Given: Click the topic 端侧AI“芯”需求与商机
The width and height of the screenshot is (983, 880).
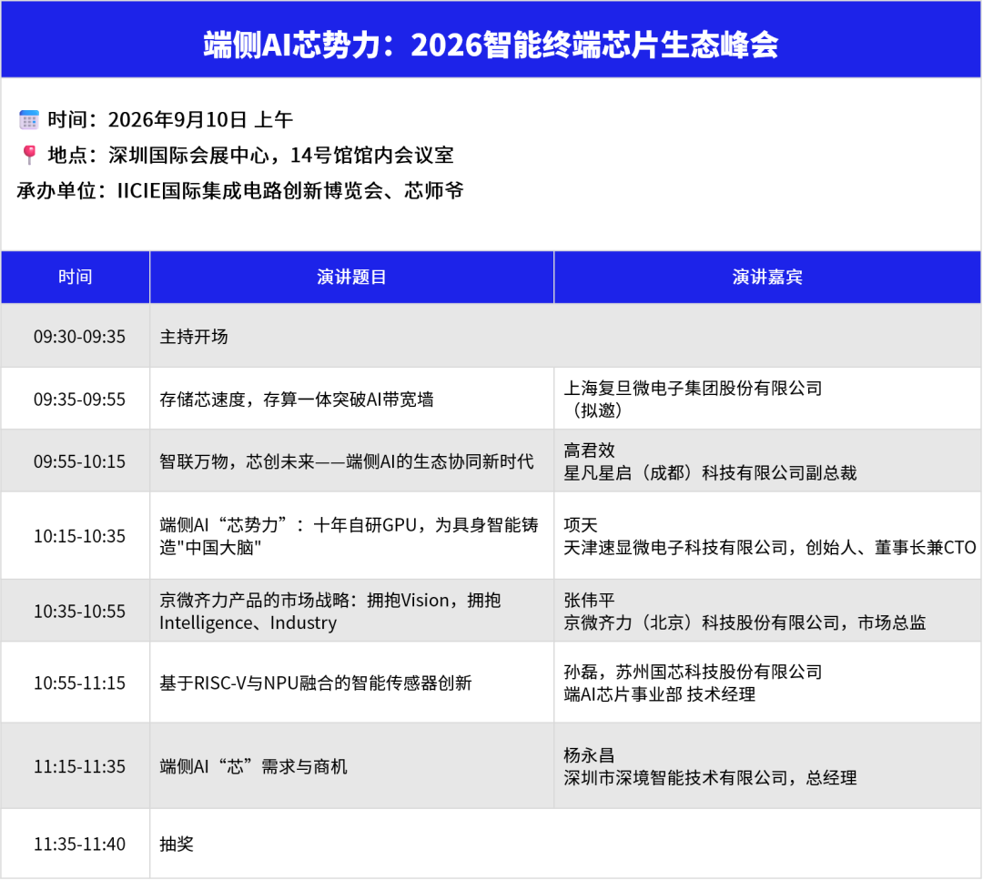Looking at the screenshot, I should coord(253,766).
